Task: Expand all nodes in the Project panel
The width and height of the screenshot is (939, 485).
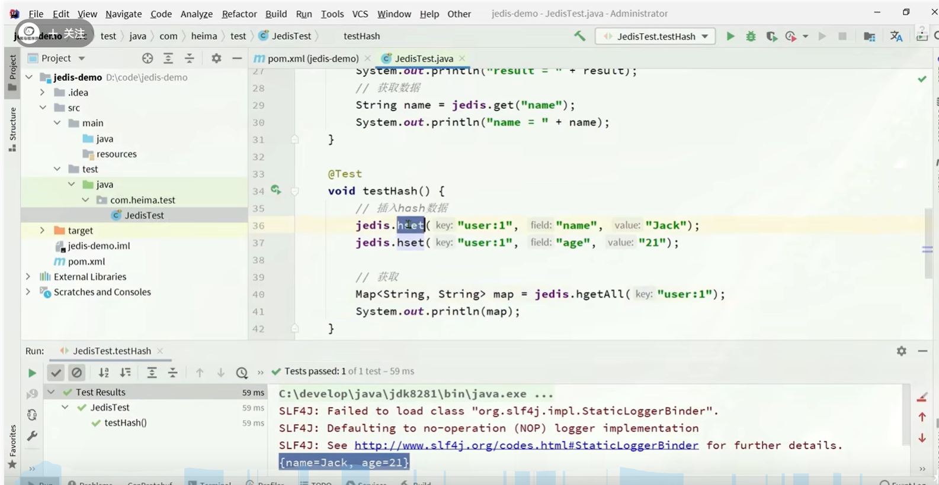Action: point(168,58)
